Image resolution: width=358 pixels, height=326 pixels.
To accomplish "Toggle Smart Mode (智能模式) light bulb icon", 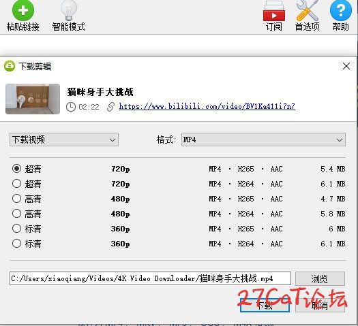I will (x=69, y=10).
